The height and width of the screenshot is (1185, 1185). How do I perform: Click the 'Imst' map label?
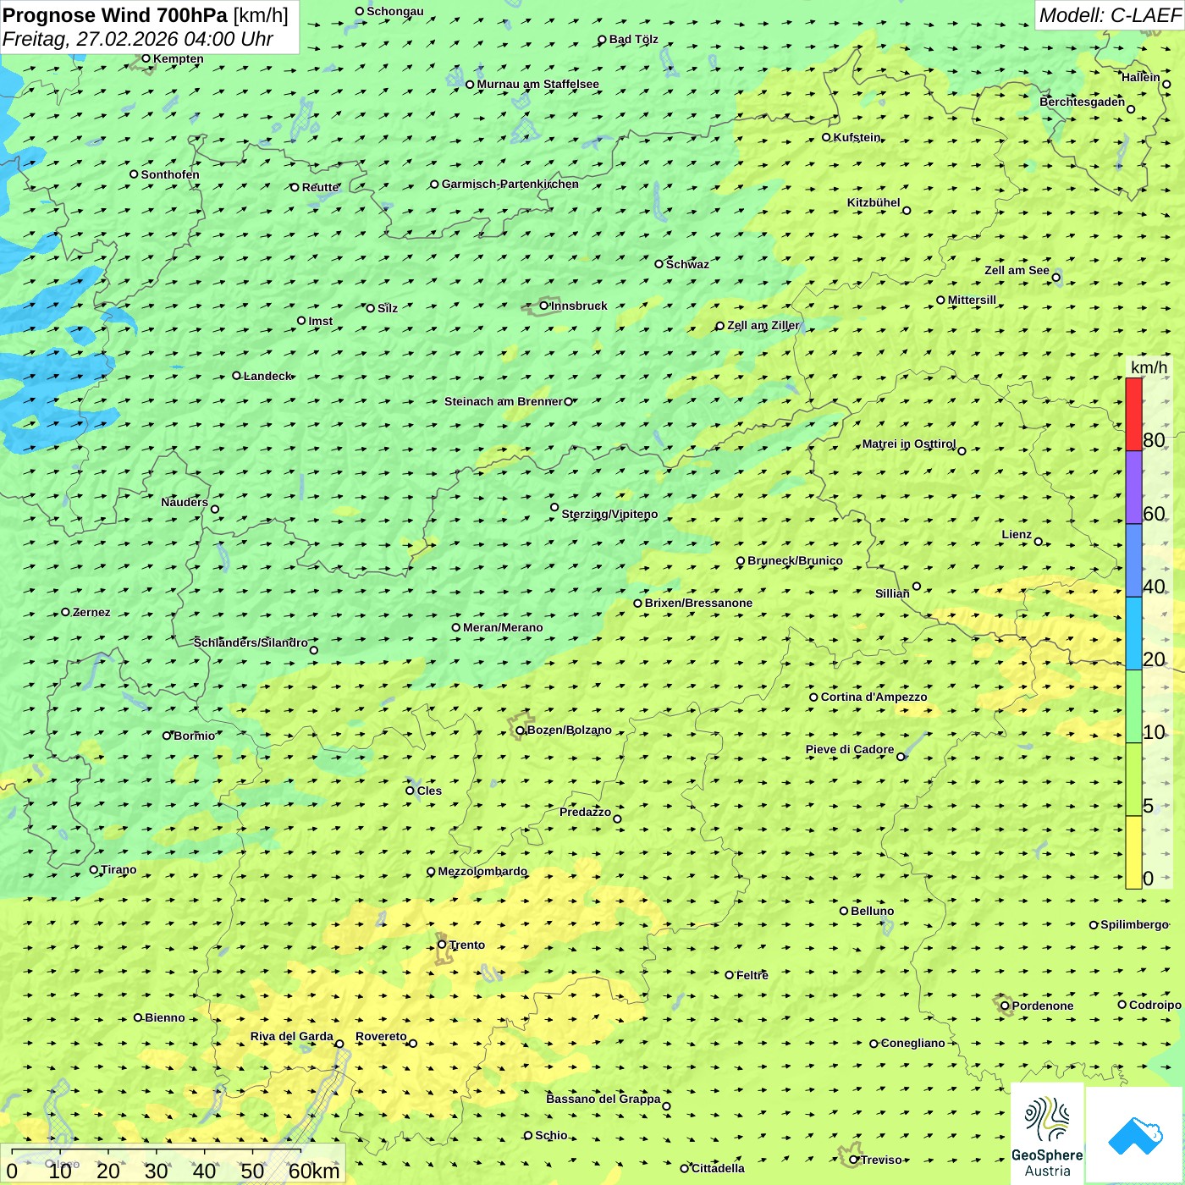coord(320,321)
